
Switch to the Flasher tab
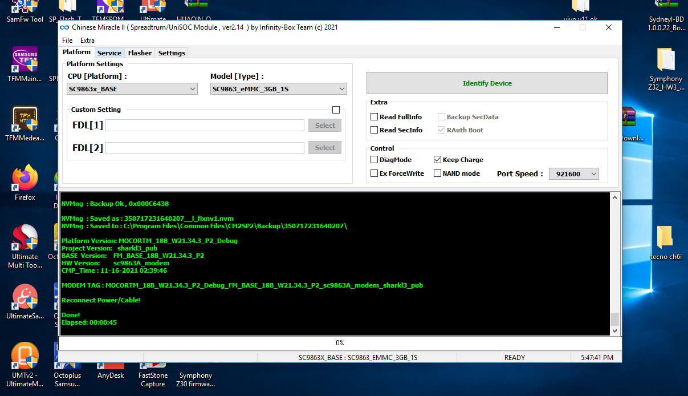coord(140,53)
